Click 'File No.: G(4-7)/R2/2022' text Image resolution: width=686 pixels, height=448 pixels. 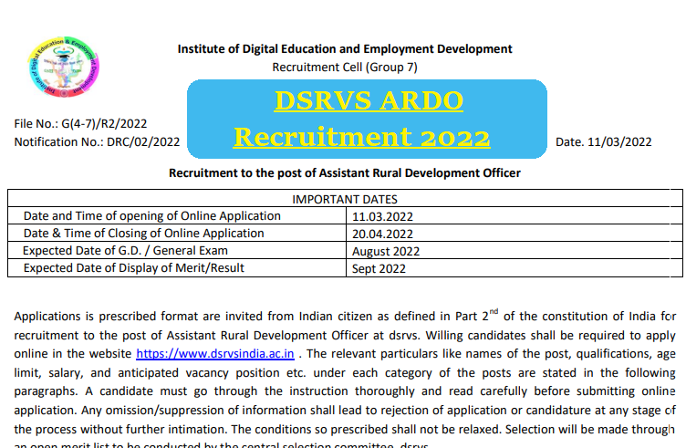(x=80, y=124)
